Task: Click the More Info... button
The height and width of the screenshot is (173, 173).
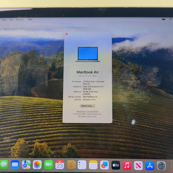Action: [87, 106]
